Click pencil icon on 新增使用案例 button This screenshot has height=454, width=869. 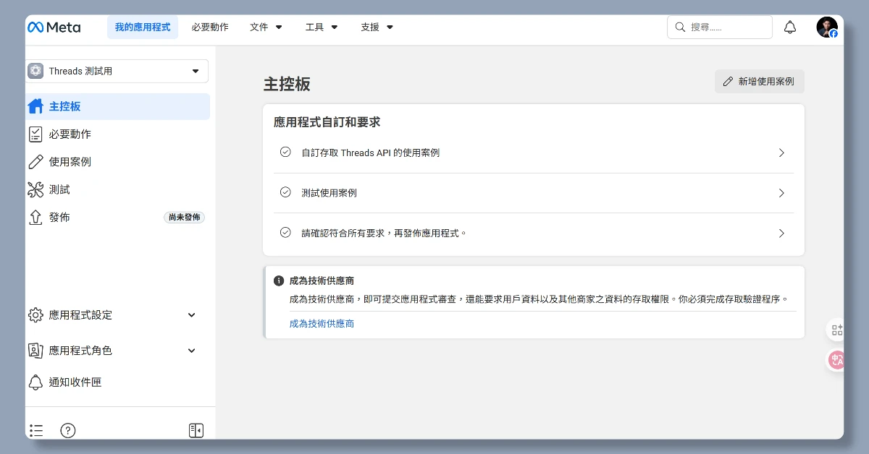[x=729, y=82]
